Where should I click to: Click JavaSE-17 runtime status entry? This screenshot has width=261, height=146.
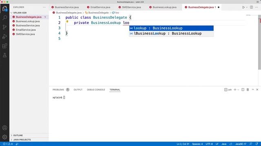[x=241, y=144]
